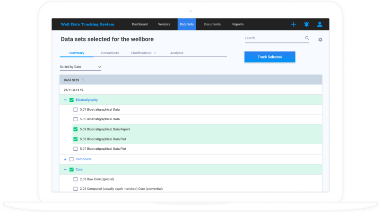The image size is (381, 212).
Task: Go to the Analysis tab
Action: tap(176, 53)
